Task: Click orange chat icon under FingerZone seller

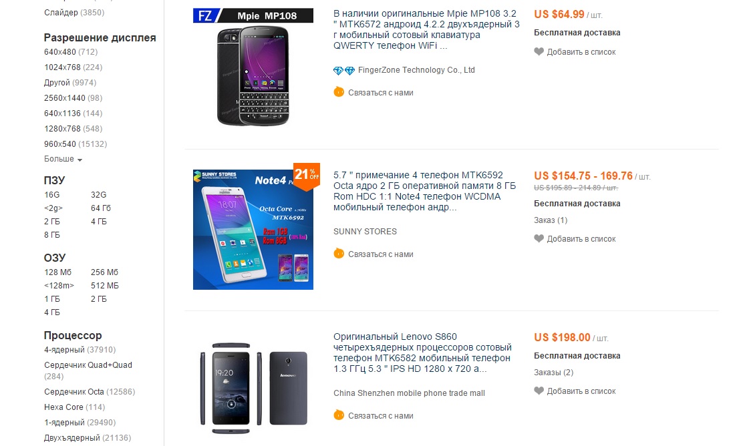Action: coord(339,92)
